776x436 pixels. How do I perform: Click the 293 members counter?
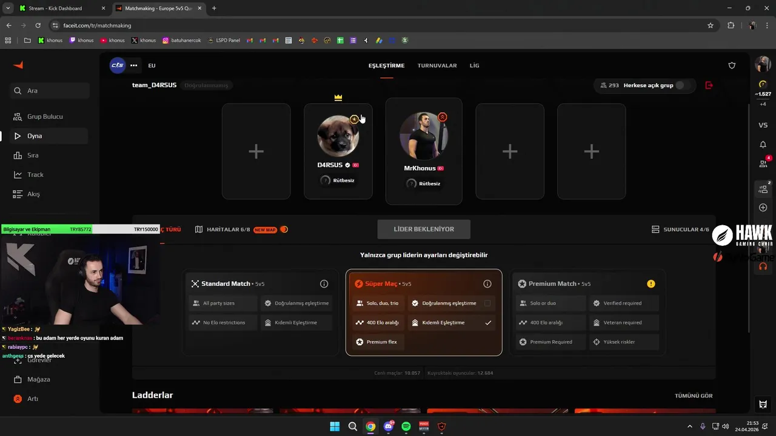tap(609, 85)
